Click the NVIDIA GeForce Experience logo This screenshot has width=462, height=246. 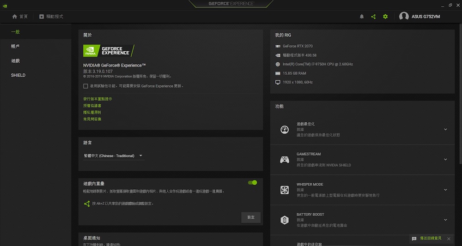[109, 50]
